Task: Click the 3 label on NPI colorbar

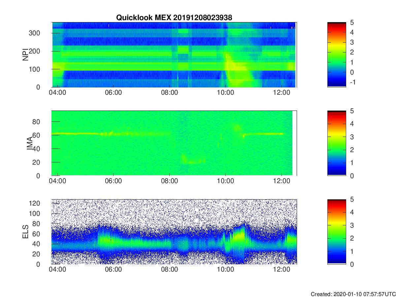Action: click(353, 42)
